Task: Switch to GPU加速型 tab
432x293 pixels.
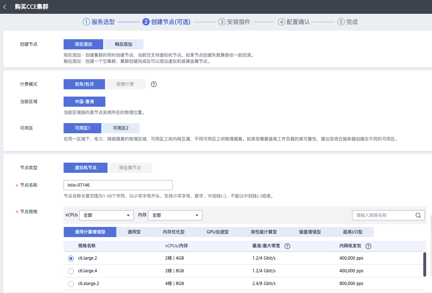Action: coord(218,232)
